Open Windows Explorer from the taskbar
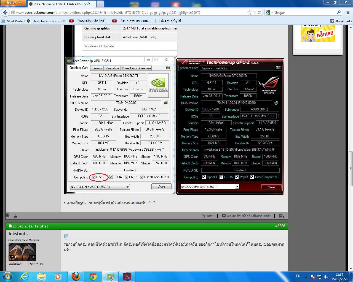 click(x=41, y=276)
